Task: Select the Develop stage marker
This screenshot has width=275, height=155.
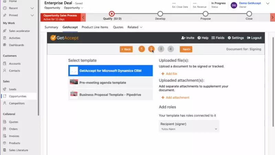Action: [160, 14]
